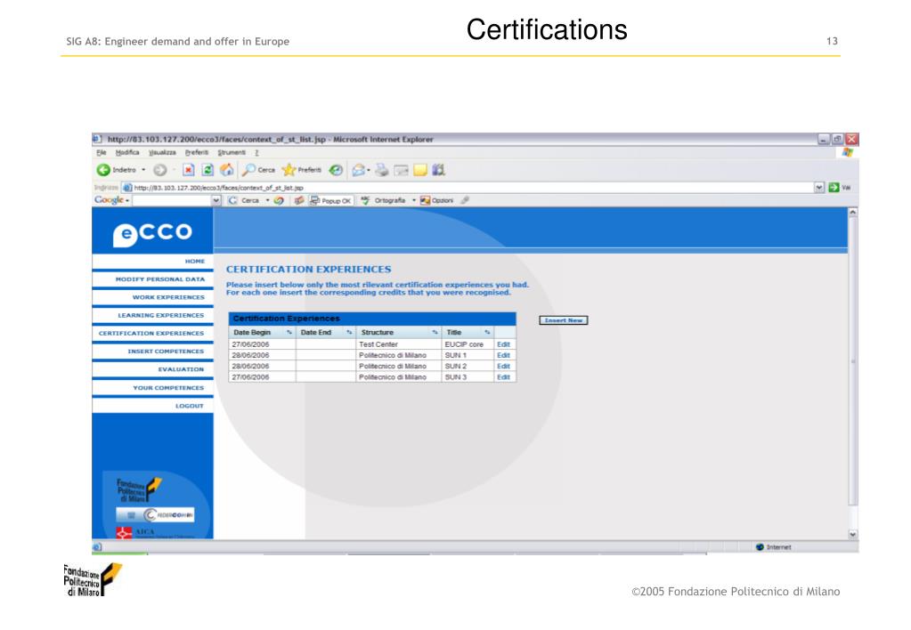911x630 pixels.
Task: Edit the EUCIP core certification row
Action: 502,343
